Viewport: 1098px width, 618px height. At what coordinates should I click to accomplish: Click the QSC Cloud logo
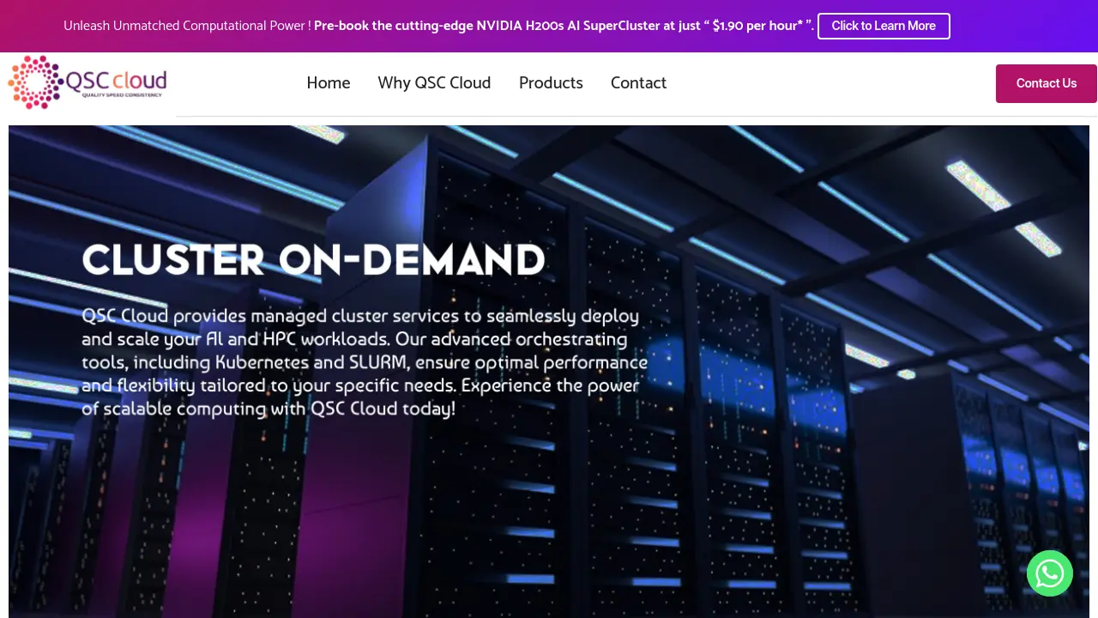[87, 82]
